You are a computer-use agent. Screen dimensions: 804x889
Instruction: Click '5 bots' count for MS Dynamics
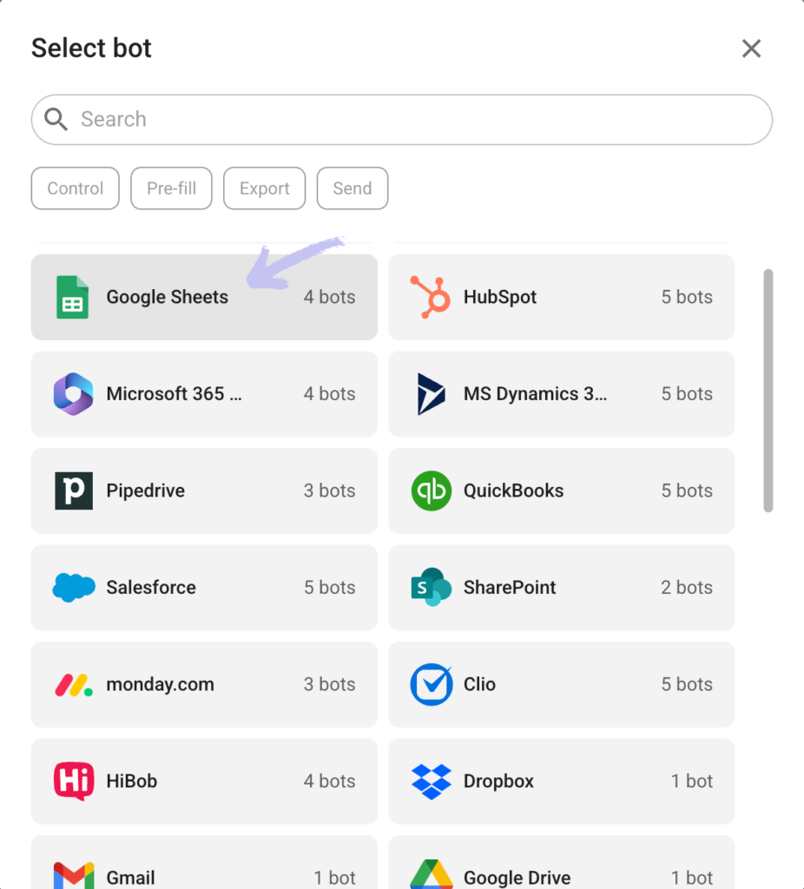(687, 394)
